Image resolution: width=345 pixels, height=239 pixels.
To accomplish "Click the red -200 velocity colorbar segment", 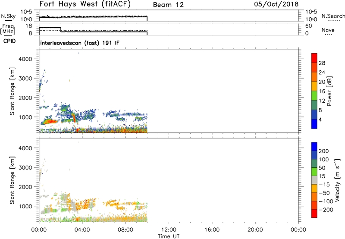I will coord(314,214).
